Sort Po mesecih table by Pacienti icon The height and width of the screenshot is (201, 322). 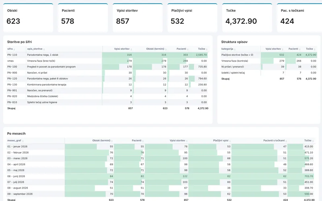pyautogui.click(x=143, y=141)
